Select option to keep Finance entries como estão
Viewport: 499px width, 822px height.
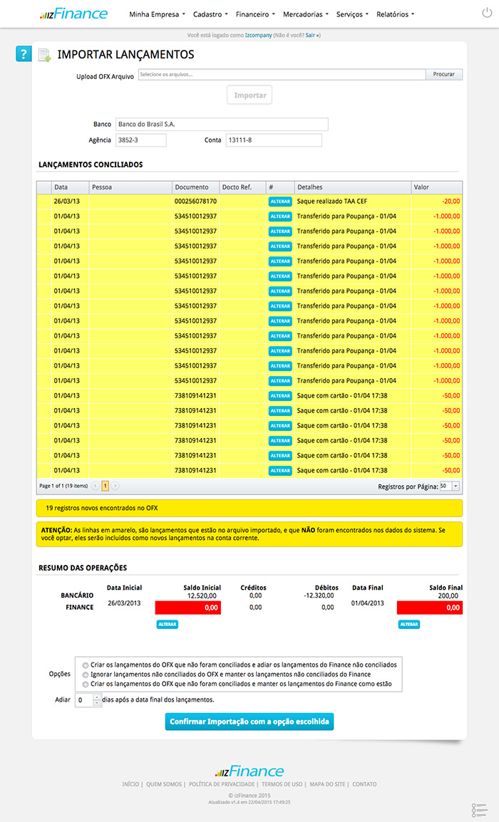[86, 684]
